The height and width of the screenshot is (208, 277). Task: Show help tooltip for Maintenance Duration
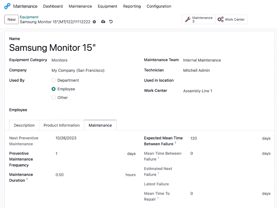27,179
